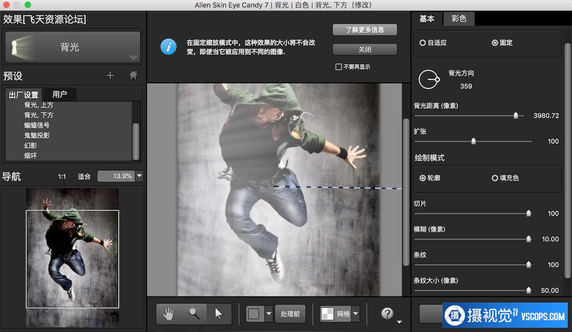Switch to the 出厂设置 tab
Image resolution: width=572 pixels, height=332 pixels.
tap(24, 95)
